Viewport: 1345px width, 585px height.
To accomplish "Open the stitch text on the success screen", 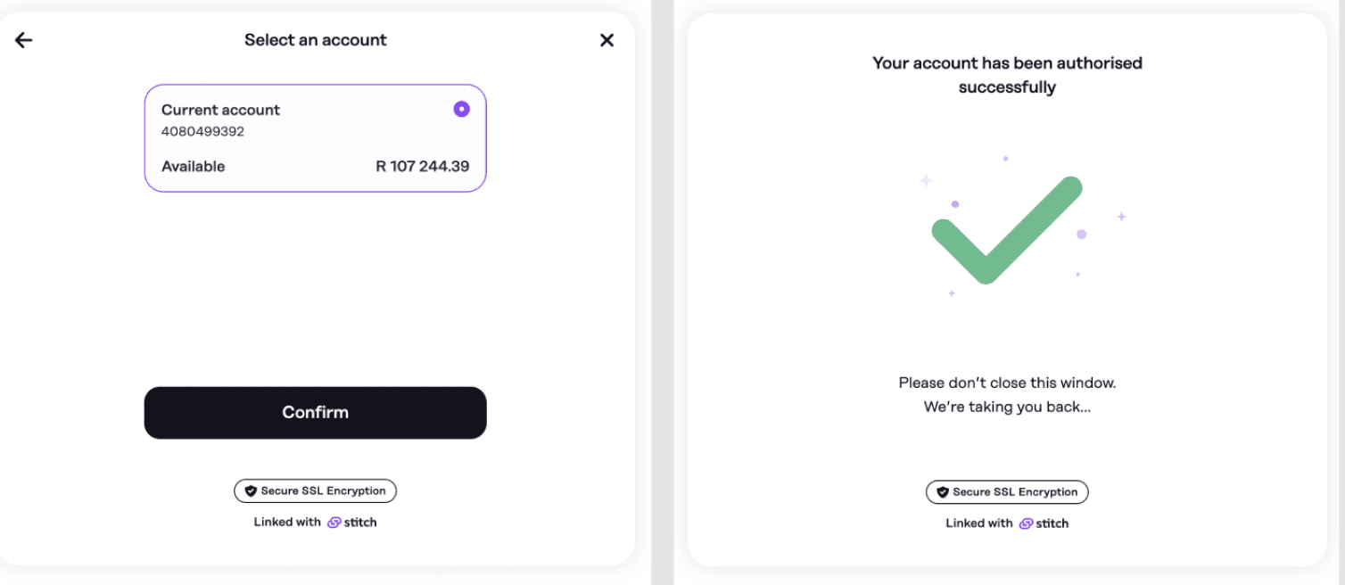I will (1052, 523).
